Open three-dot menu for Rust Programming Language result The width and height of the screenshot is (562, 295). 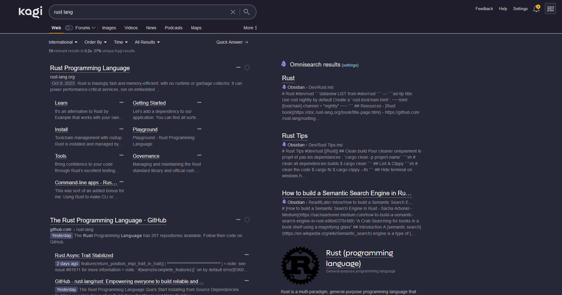point(238,67)
